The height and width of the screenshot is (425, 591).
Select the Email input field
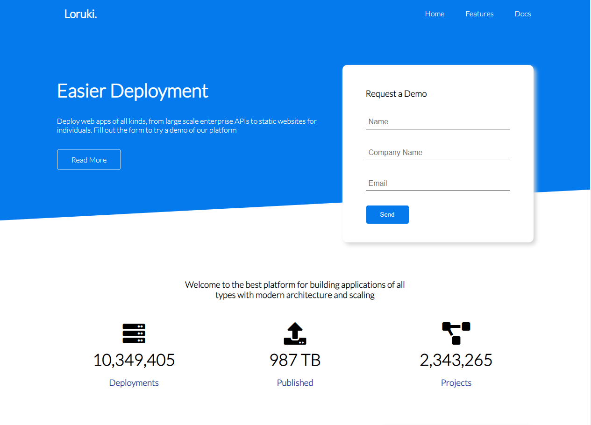tap(438, 184)
